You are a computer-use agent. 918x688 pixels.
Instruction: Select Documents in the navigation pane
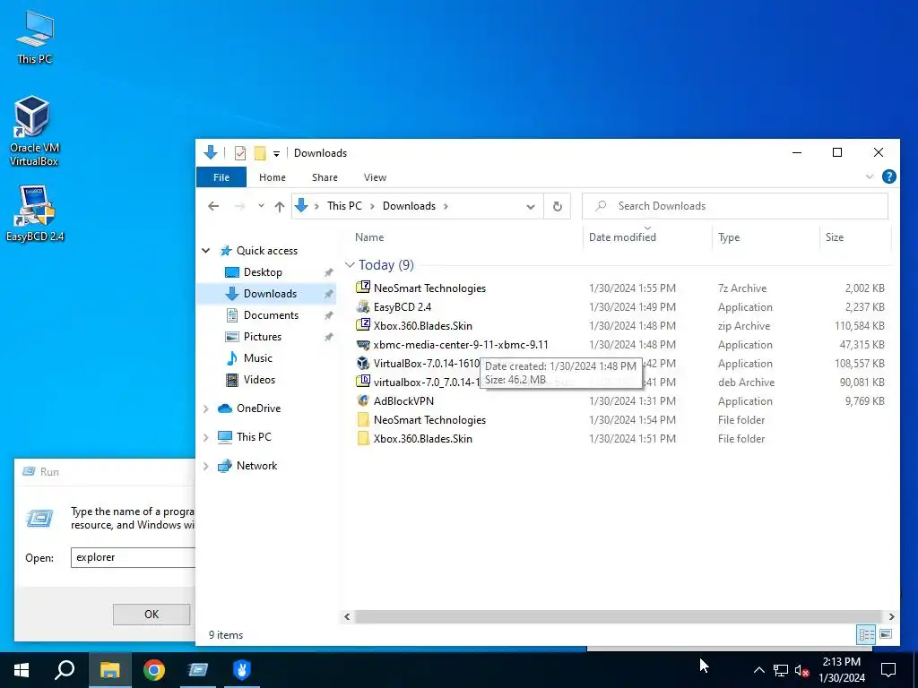click(x=271, y=315)
